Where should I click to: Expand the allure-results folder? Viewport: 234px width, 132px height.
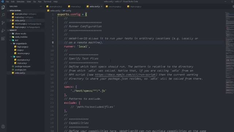(x=10, y=33)
